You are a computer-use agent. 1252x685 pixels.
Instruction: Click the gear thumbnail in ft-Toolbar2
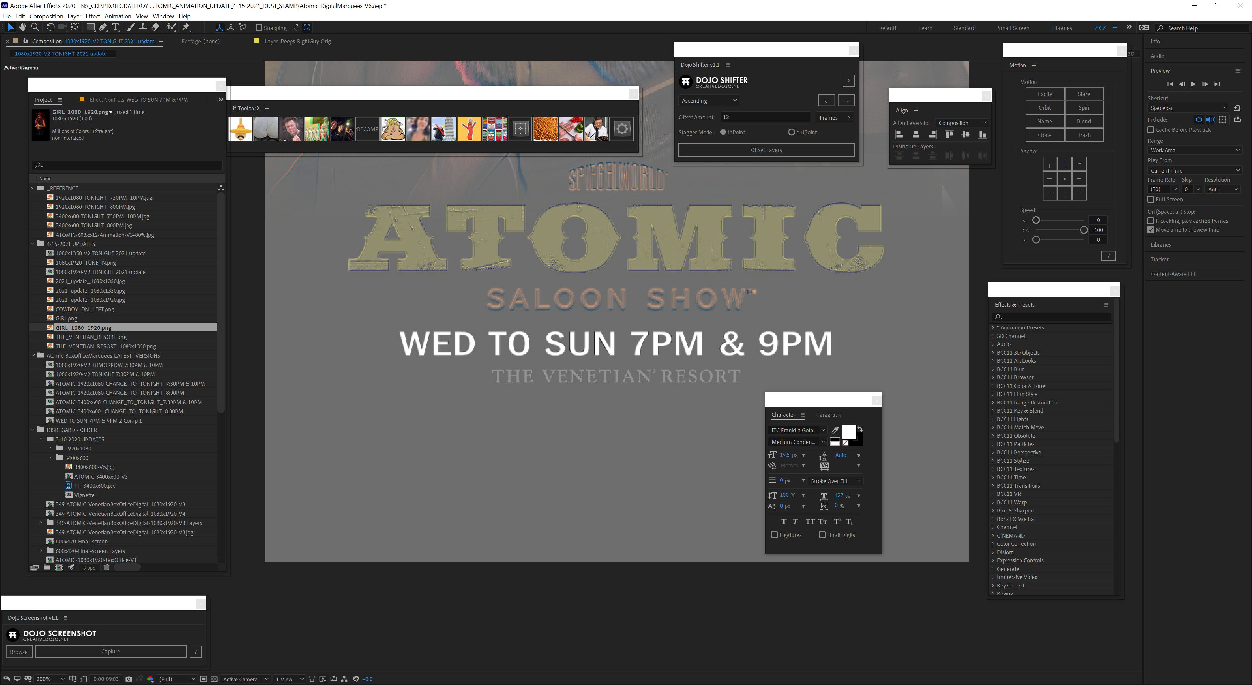(x=622, y=129)
